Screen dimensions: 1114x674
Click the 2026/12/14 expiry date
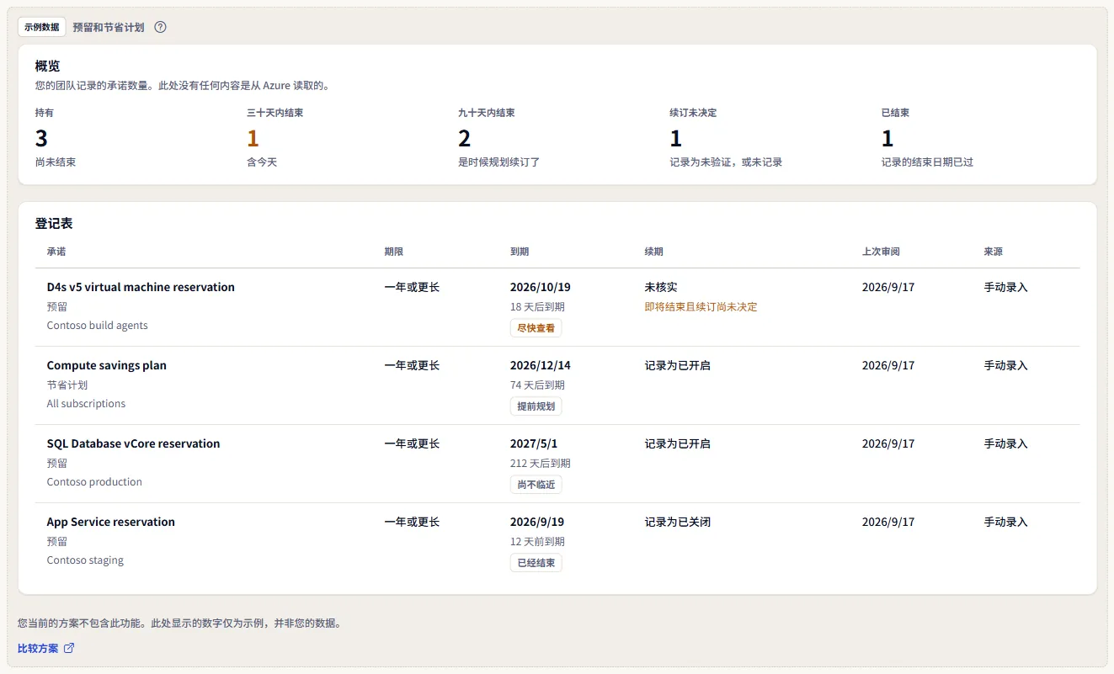pos(541,365)
